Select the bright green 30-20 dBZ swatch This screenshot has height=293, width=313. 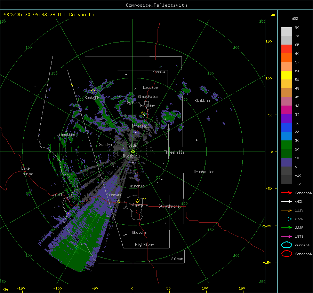tap(287, 145)
